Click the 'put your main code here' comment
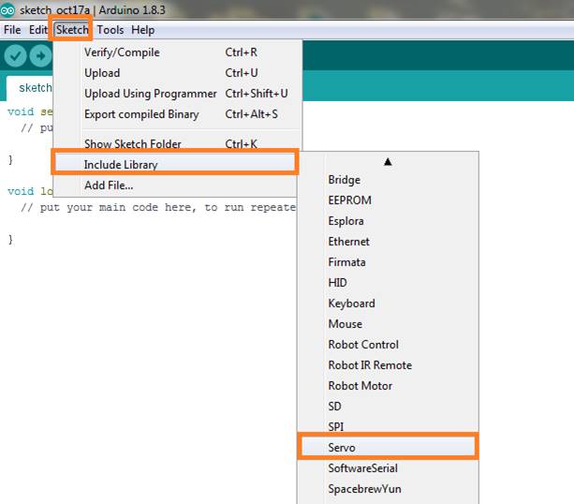 pos(158,207)
